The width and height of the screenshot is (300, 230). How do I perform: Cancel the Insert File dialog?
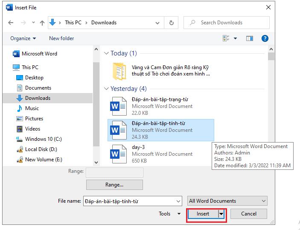pyautogui.click(x=248, y=214)
